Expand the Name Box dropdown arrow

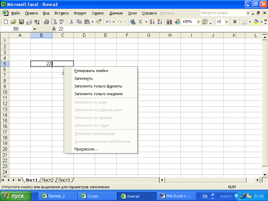(x=35, y=29)
